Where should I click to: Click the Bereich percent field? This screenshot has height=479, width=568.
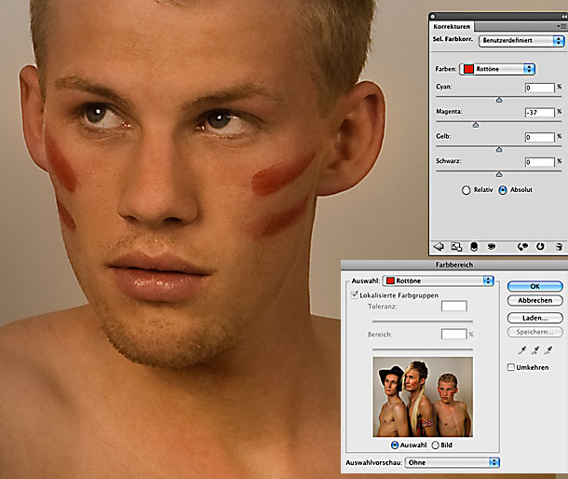(453, 334)
